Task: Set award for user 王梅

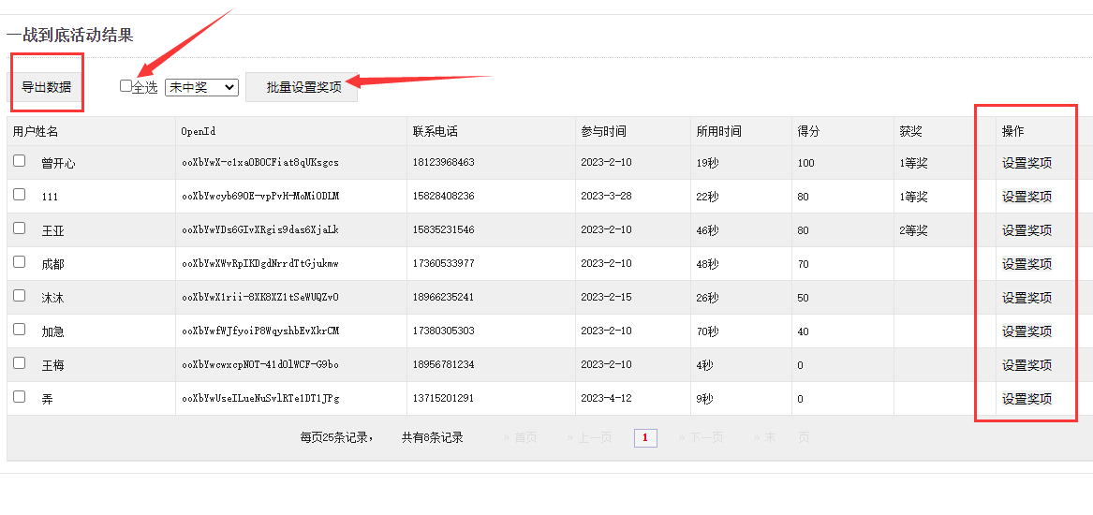Action: (x=1027, y=365)
